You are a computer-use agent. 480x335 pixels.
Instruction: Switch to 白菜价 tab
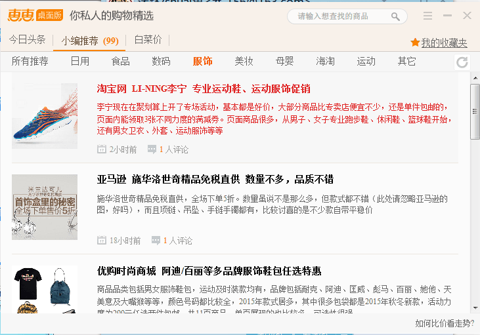(x=148, y=40)
